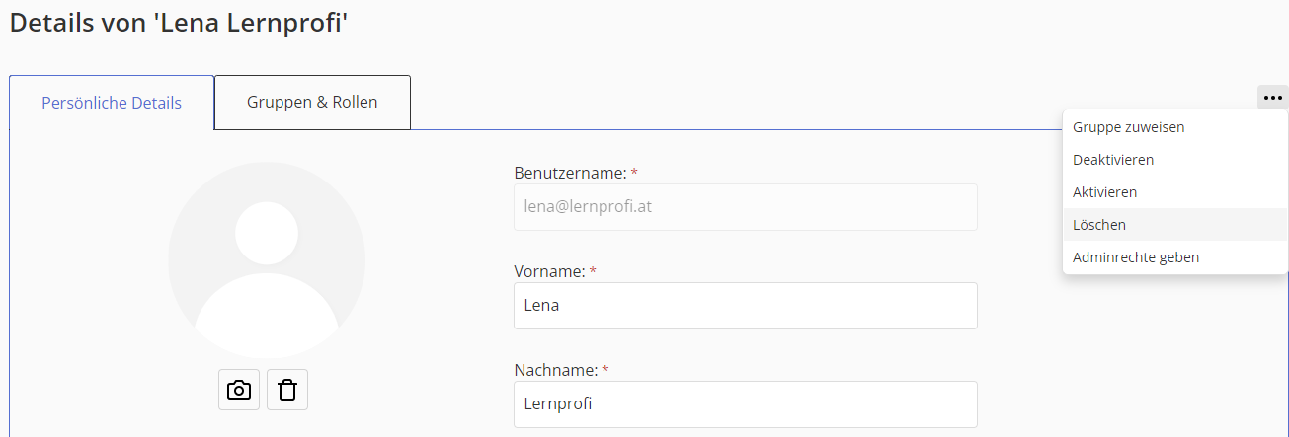
Task: Click the camera icon to upload photo
Action: pos(239,390)
